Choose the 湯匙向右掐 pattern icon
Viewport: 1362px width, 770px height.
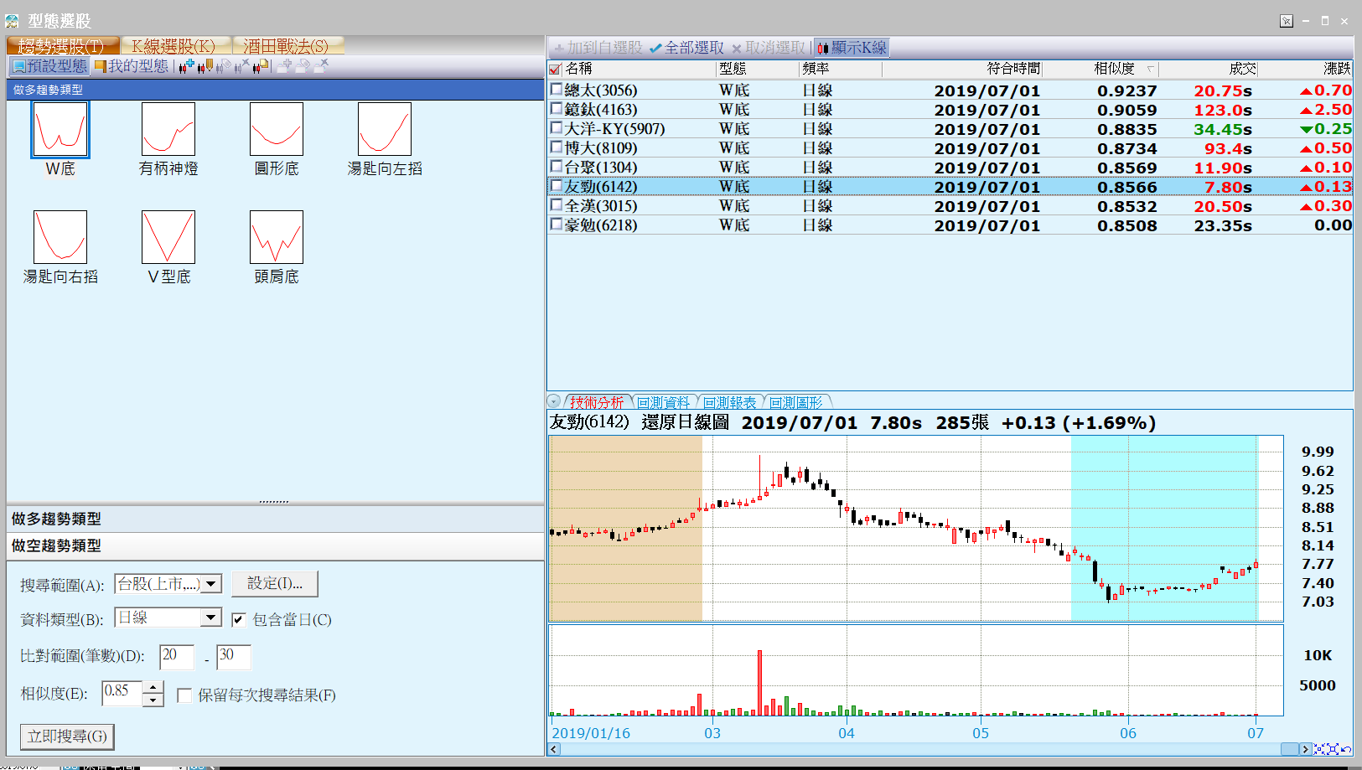[x=60, y=237]
